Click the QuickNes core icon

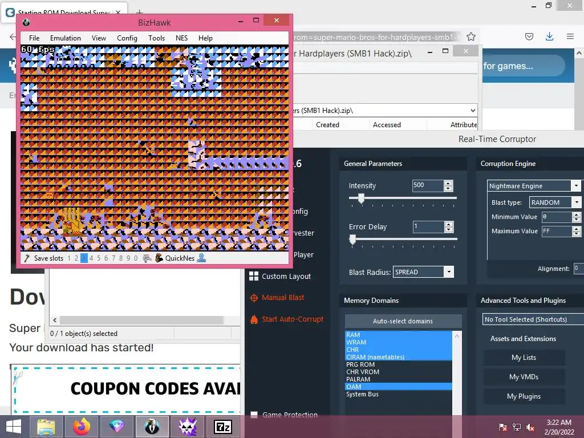tap(159, 258)
